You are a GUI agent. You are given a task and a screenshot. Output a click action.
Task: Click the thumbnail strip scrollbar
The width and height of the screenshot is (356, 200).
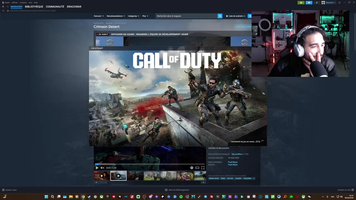pos(103,182)
